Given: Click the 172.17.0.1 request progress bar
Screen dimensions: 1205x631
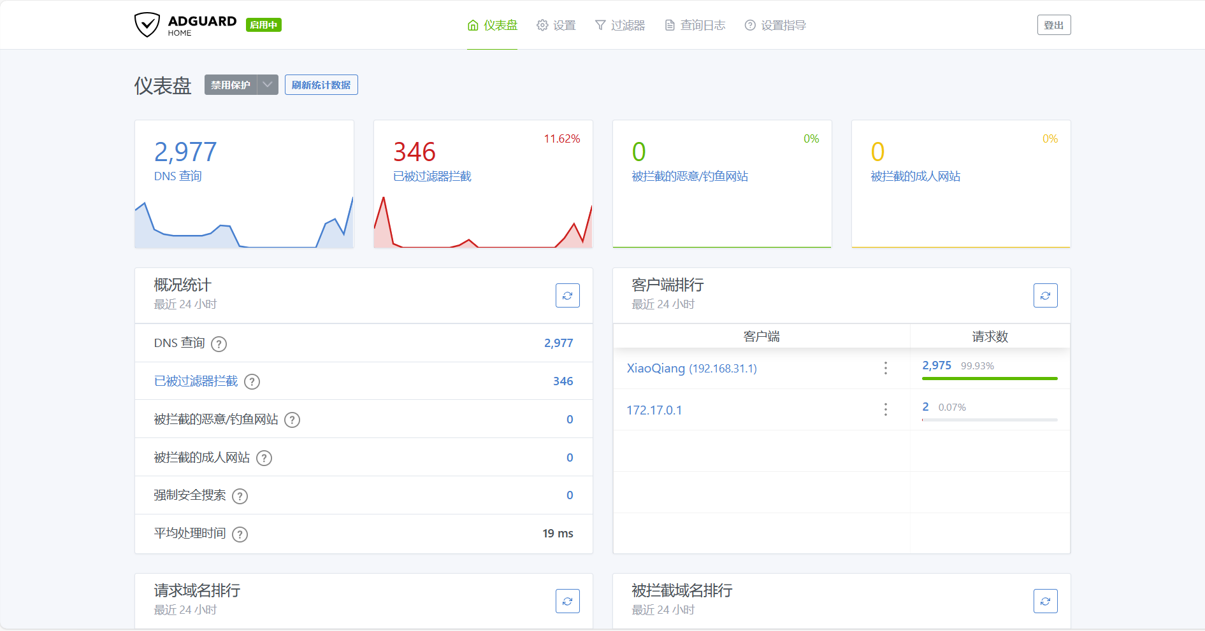Looking at the screenshot, I should [990, 420].
